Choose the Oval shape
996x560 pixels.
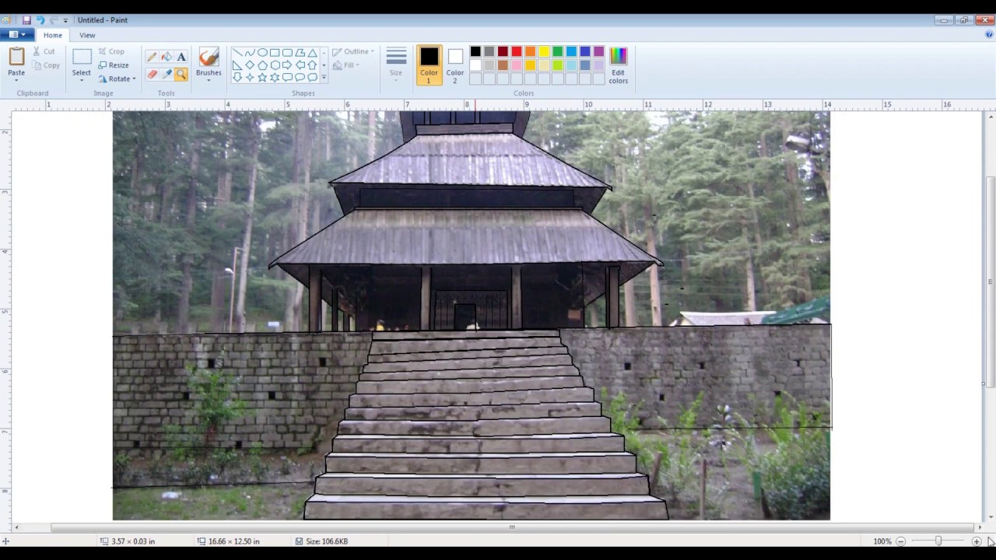pyautogui.click(x=262, y=53)
